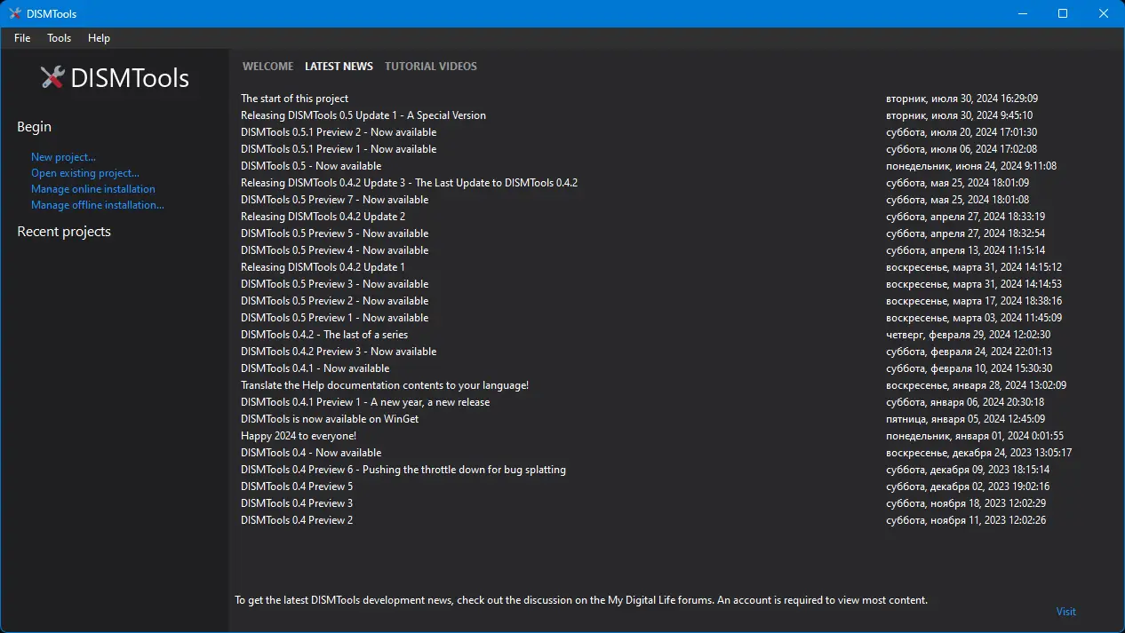Click the date 'пятница, января 05, 2024 12:45:09'

pos(965,419)
